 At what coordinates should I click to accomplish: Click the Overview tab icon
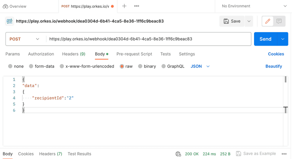[5, 6]
